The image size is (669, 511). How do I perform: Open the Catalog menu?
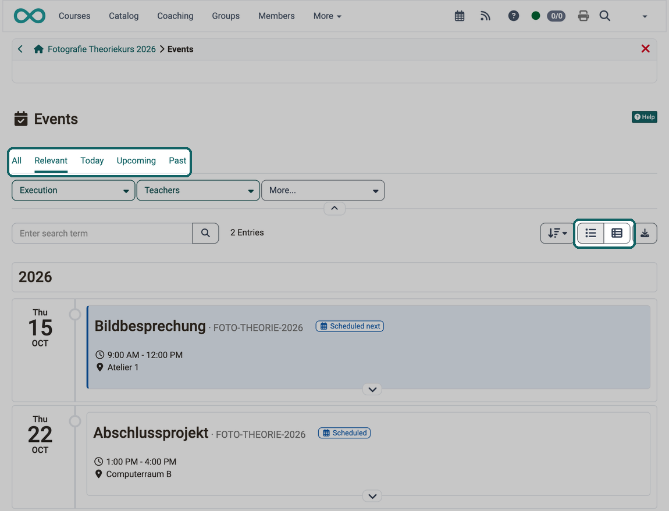click(x=124, y=16)
